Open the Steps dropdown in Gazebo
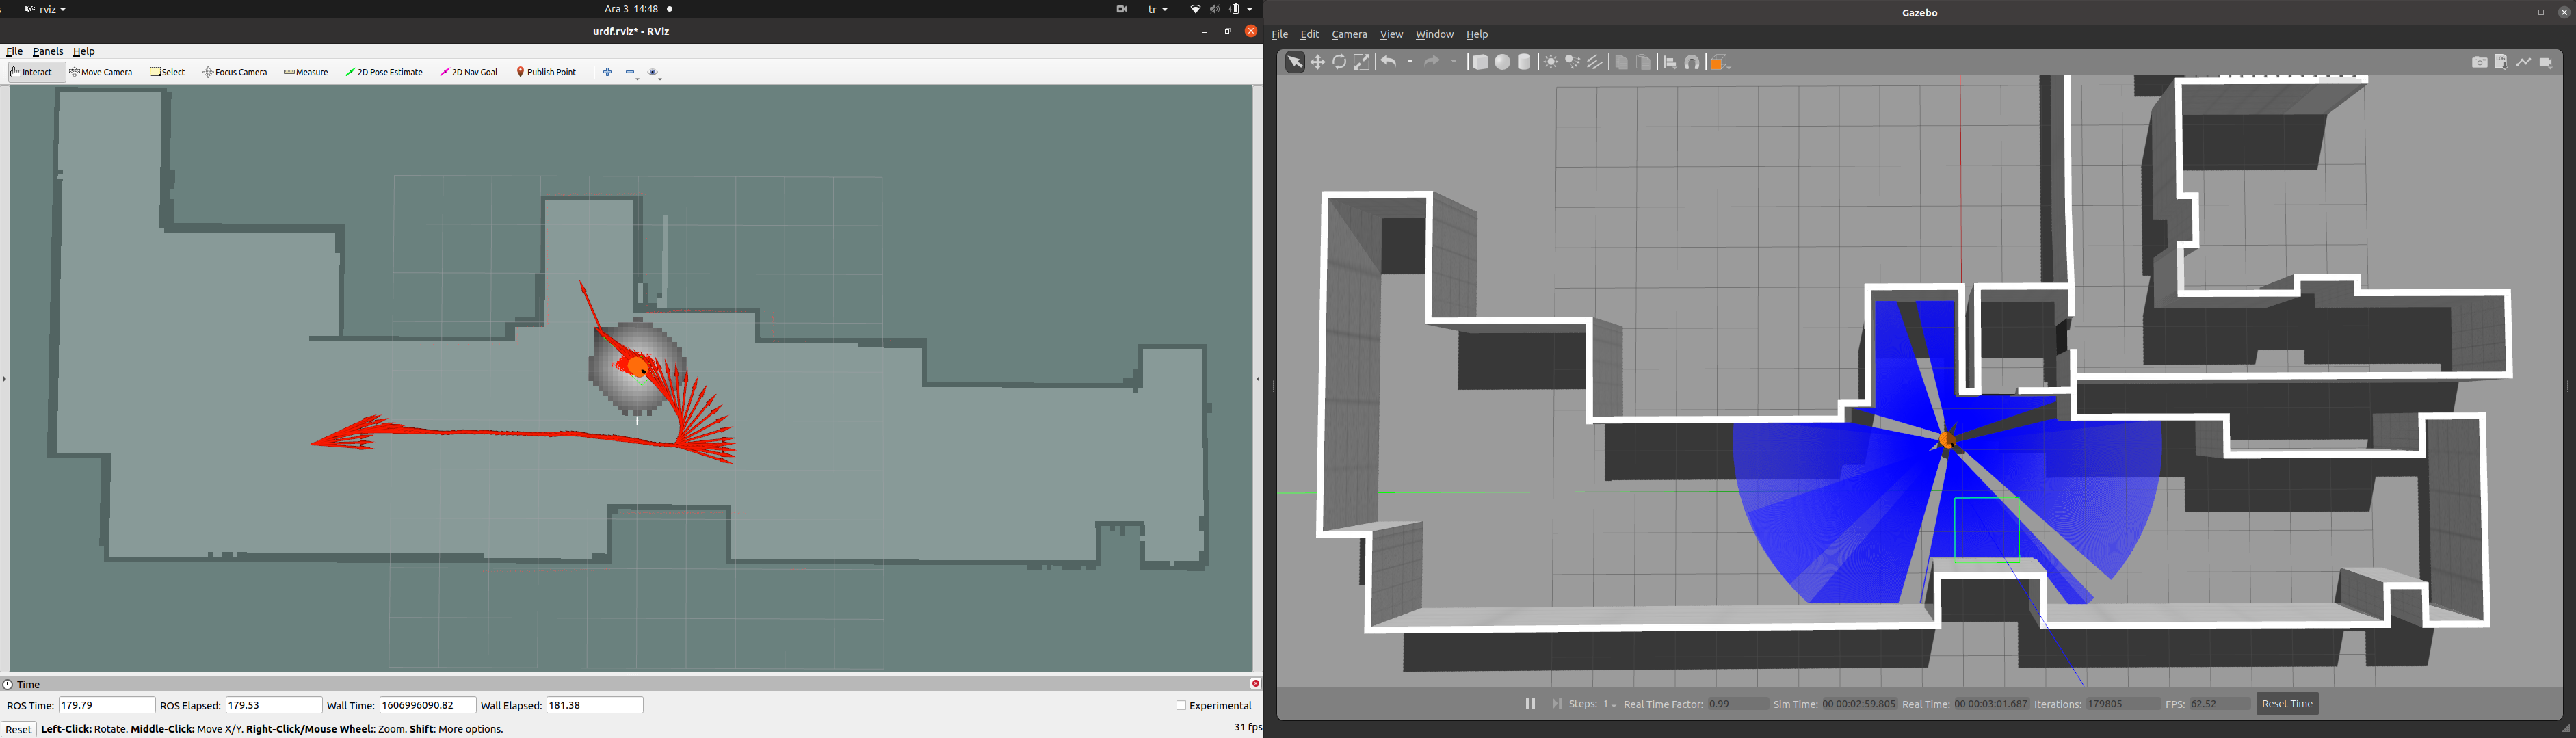Viewport: 2576px width, 738px height. (1610, 705)
